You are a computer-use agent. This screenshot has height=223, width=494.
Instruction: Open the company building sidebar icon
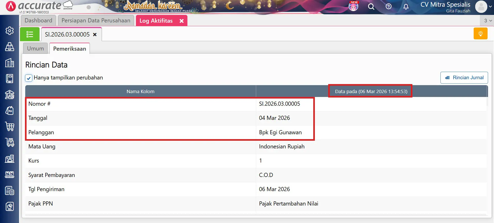pos(10,63)
